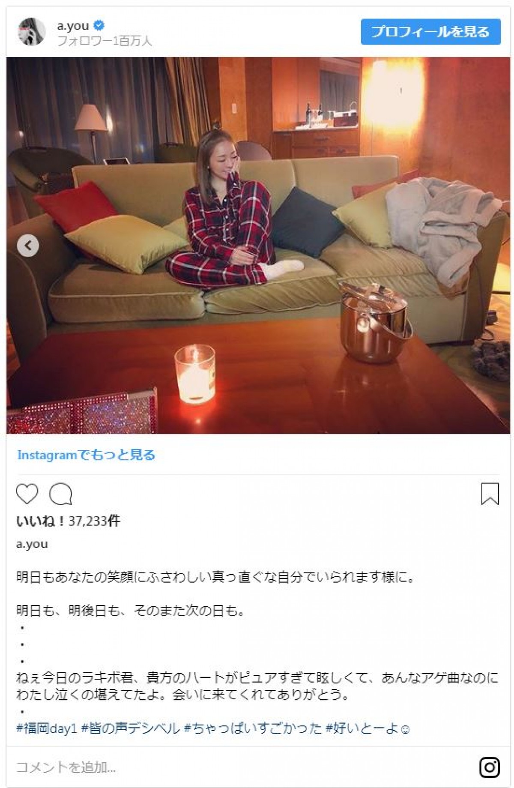Save post with bookmark icon
The image size is (514, 788).
490,494
